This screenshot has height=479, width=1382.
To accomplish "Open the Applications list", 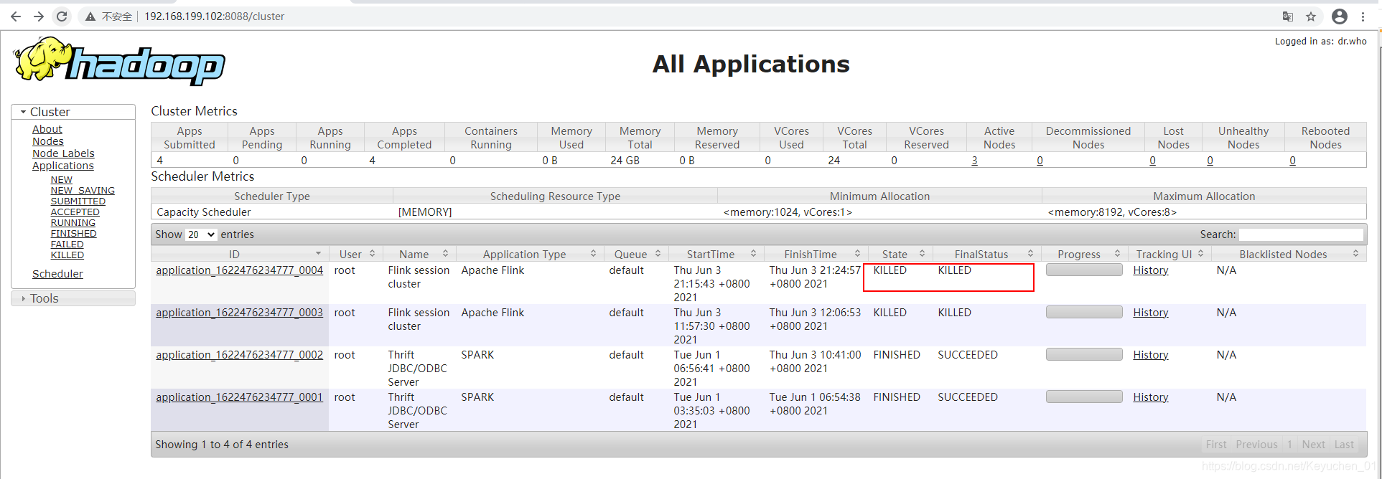I will click(x=63, y=166).
